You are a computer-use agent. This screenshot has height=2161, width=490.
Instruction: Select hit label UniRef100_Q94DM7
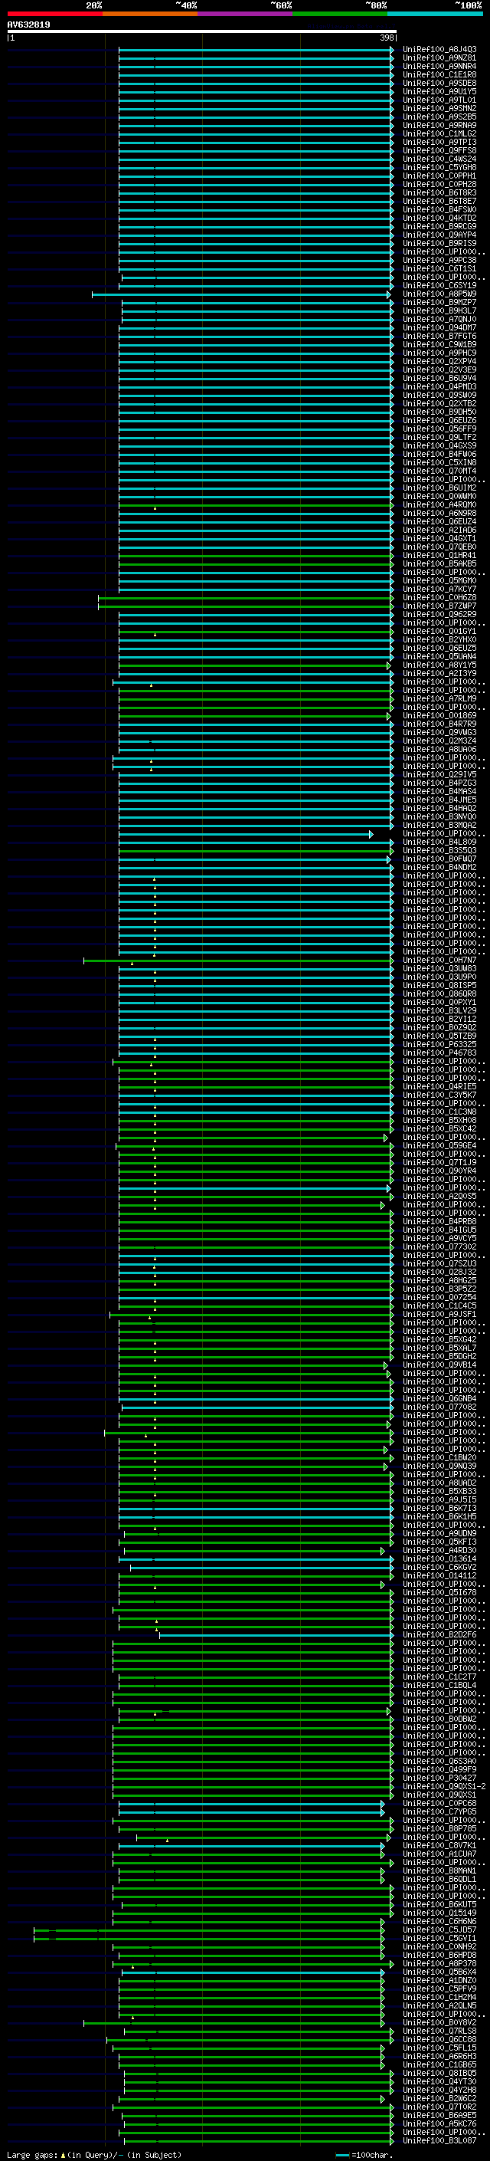click(x=439, y=328)
